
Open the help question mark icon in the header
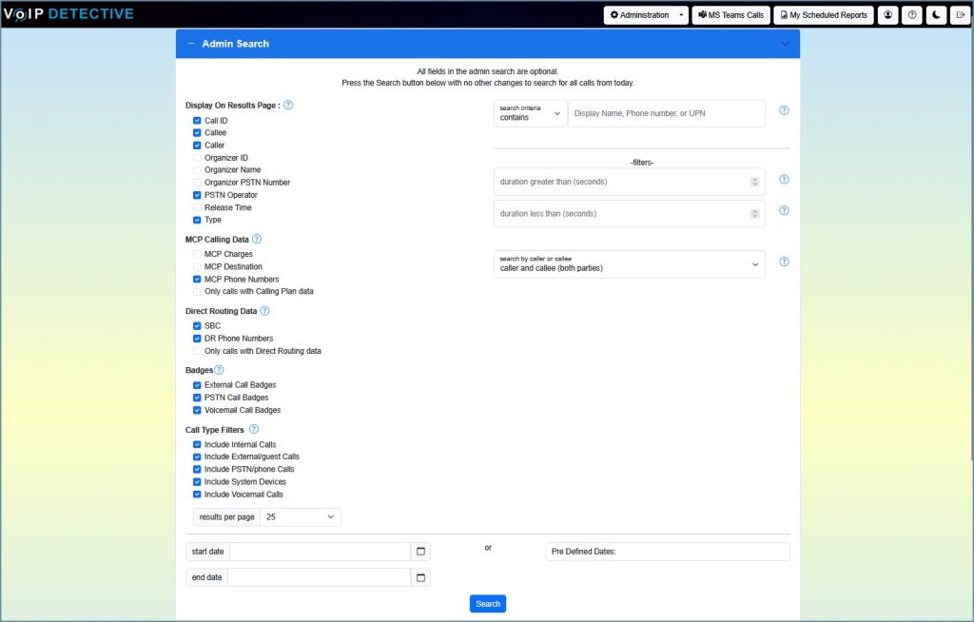911,14
